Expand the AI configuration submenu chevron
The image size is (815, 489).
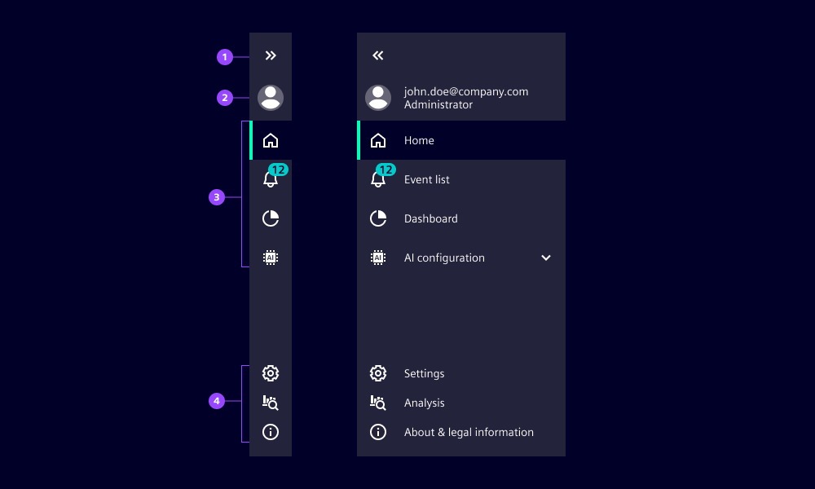pos(546,258)
